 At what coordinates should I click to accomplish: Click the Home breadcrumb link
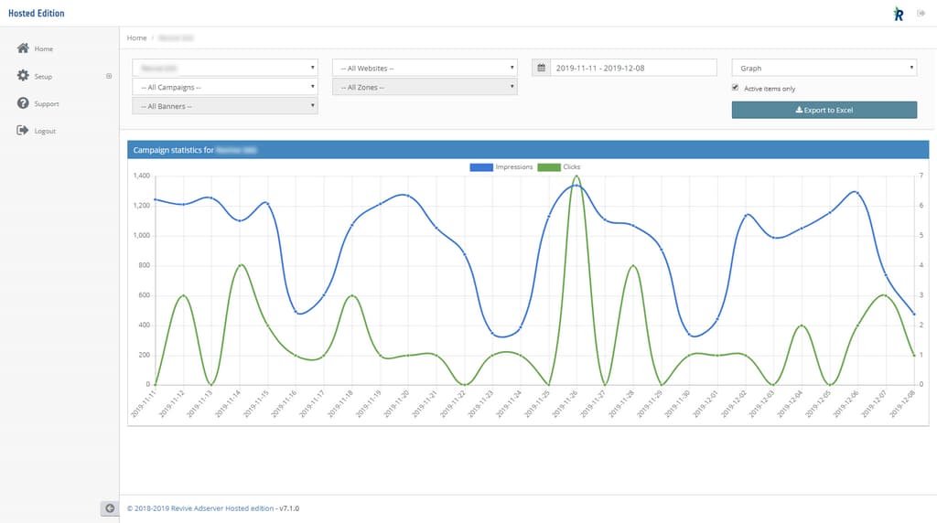136,37
